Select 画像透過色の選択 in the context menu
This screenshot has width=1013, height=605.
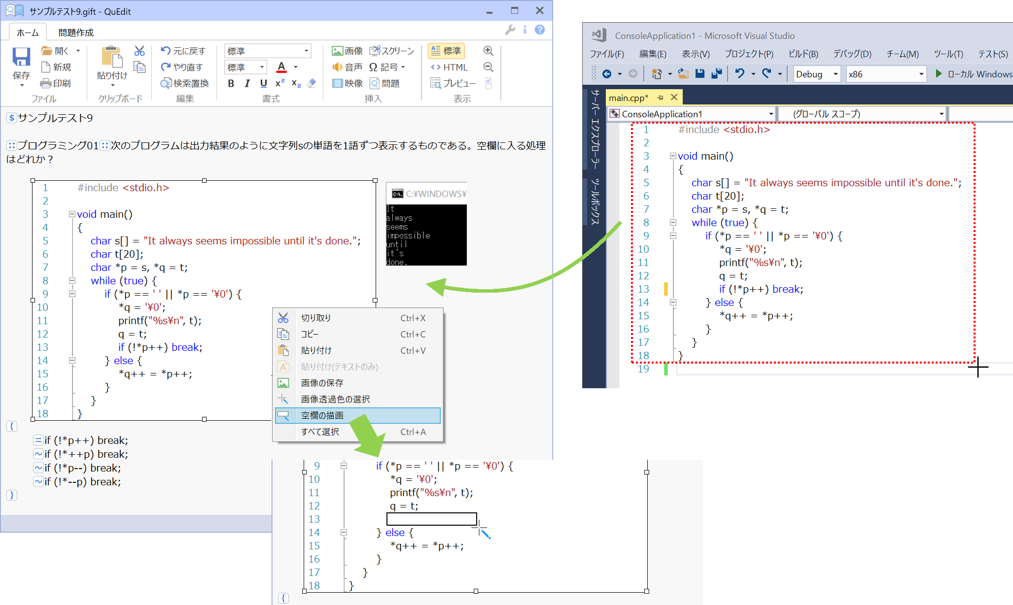pyautogui.click(x=358, y=399)
